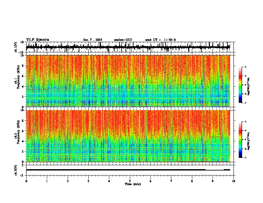Click the '4' kHz tick on ch.2 spectrogram
Viewport: 263px width, 203px height.
(x=23, y=141)
